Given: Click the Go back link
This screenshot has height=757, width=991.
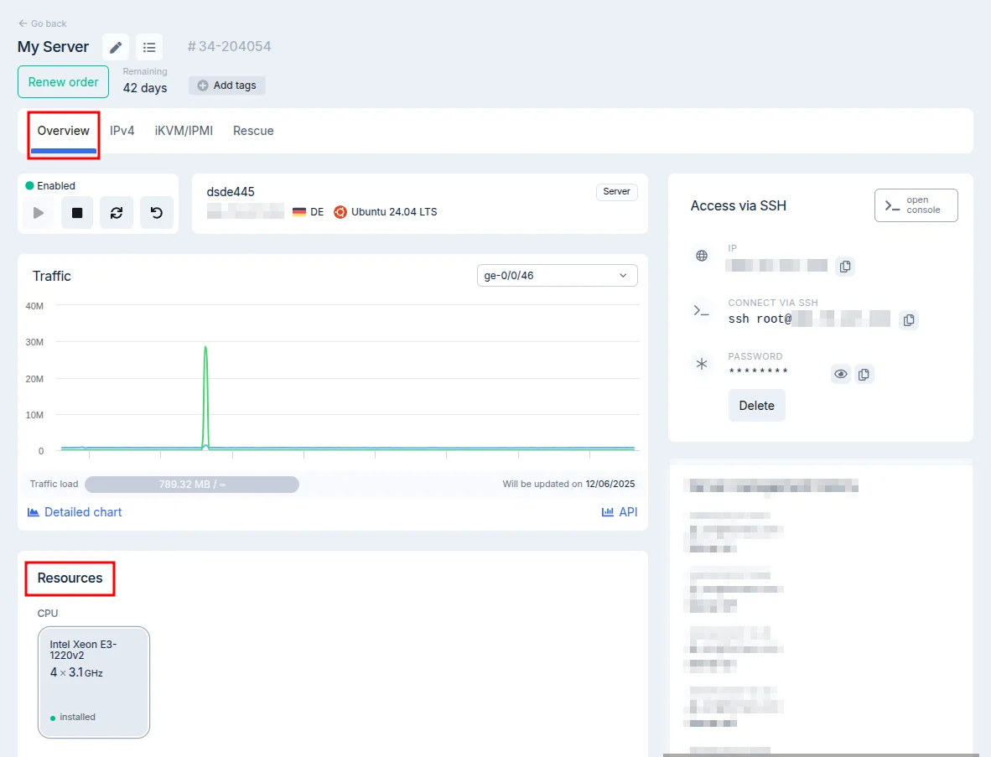Looking at the screenshot, I should coord(43,23).
